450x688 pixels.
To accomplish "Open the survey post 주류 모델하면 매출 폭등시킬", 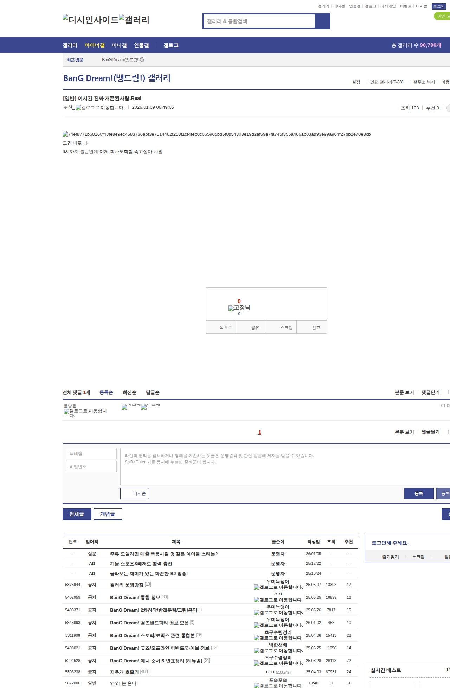I will (164, 554).
